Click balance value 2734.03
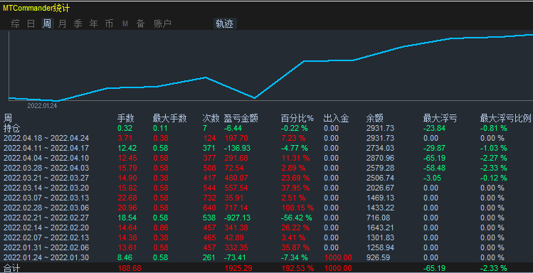The width and height of the screenshot is (533, 273). click(x=381, y=148)
